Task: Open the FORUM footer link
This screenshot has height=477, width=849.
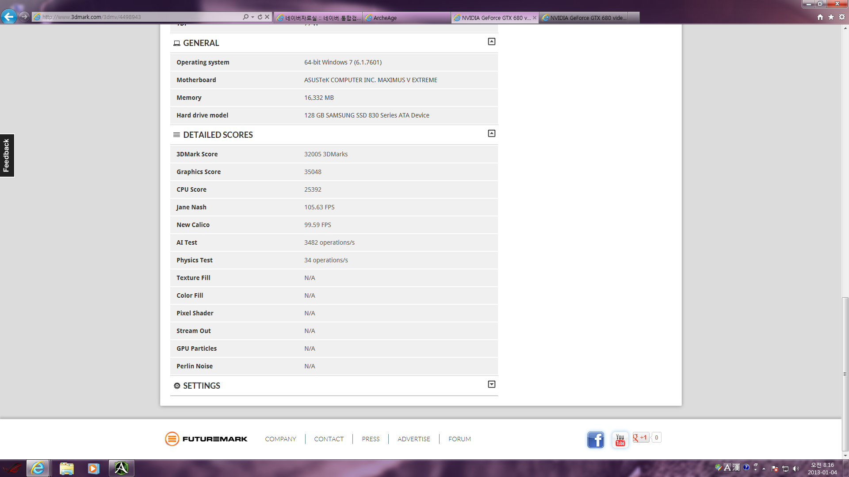Action: [x=459, y=439]
